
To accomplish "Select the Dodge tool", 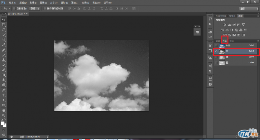I will (x=4, y=85).
